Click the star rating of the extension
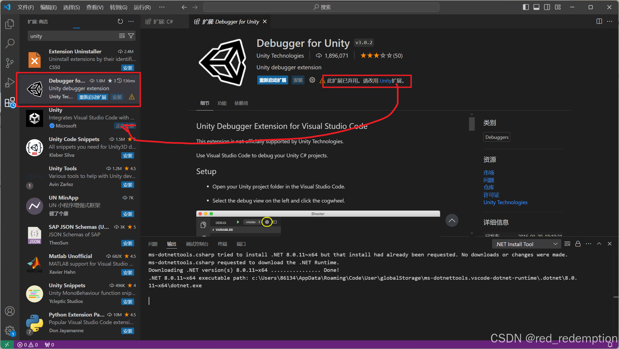Image resolution: width=619 pixels, height=349 pixels. (381, 56)
